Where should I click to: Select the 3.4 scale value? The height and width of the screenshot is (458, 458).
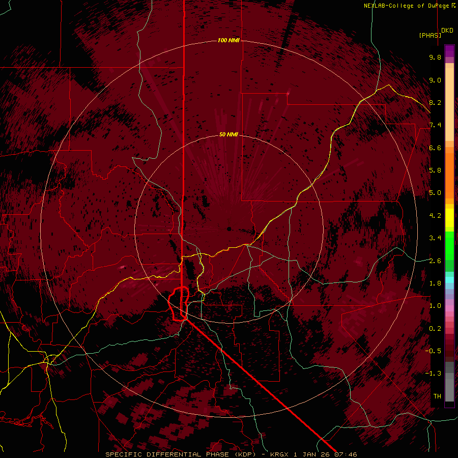click(x=435, y=238)
